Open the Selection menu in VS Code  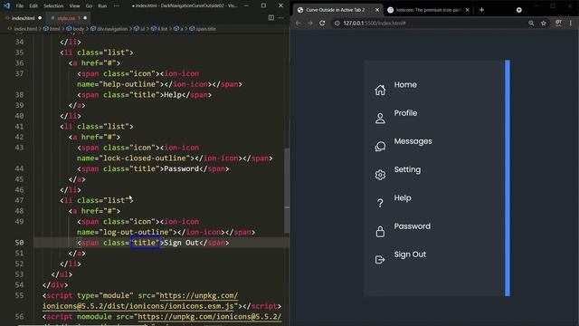(x=53, y=6)
